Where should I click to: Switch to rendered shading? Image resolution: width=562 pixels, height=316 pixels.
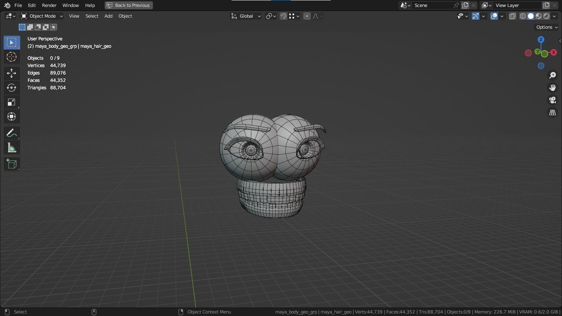pos(546,16)
